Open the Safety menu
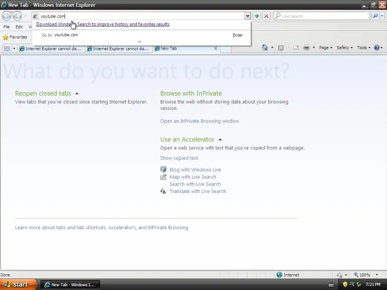 (345, 48)
